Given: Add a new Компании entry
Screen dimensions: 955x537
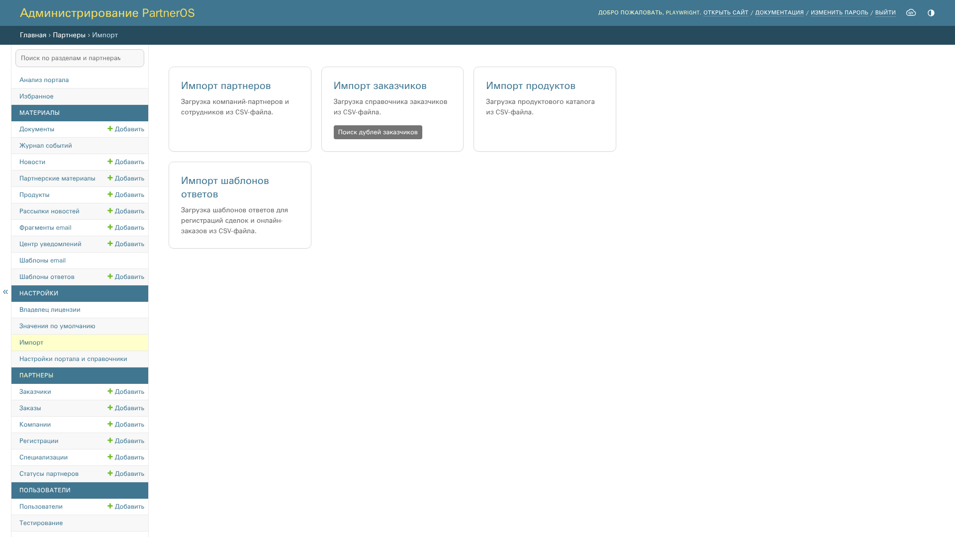Looking at the screenshot, I should 126,425.
